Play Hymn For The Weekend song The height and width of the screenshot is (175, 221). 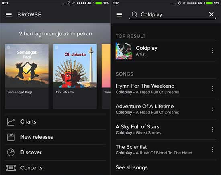pyautogui.click(x=162, y=89)
